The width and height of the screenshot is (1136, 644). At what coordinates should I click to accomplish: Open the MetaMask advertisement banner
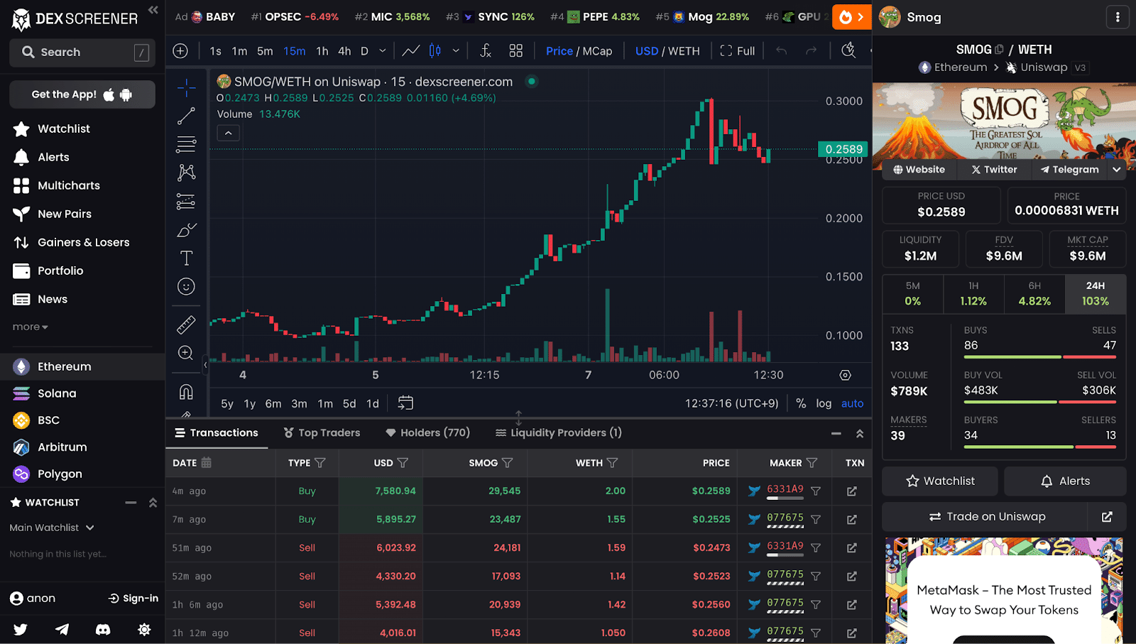(1004, 591)
